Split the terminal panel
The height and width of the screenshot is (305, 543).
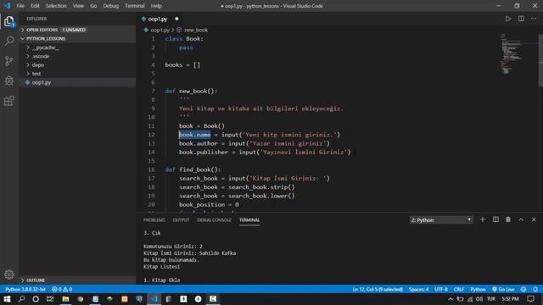495,219
